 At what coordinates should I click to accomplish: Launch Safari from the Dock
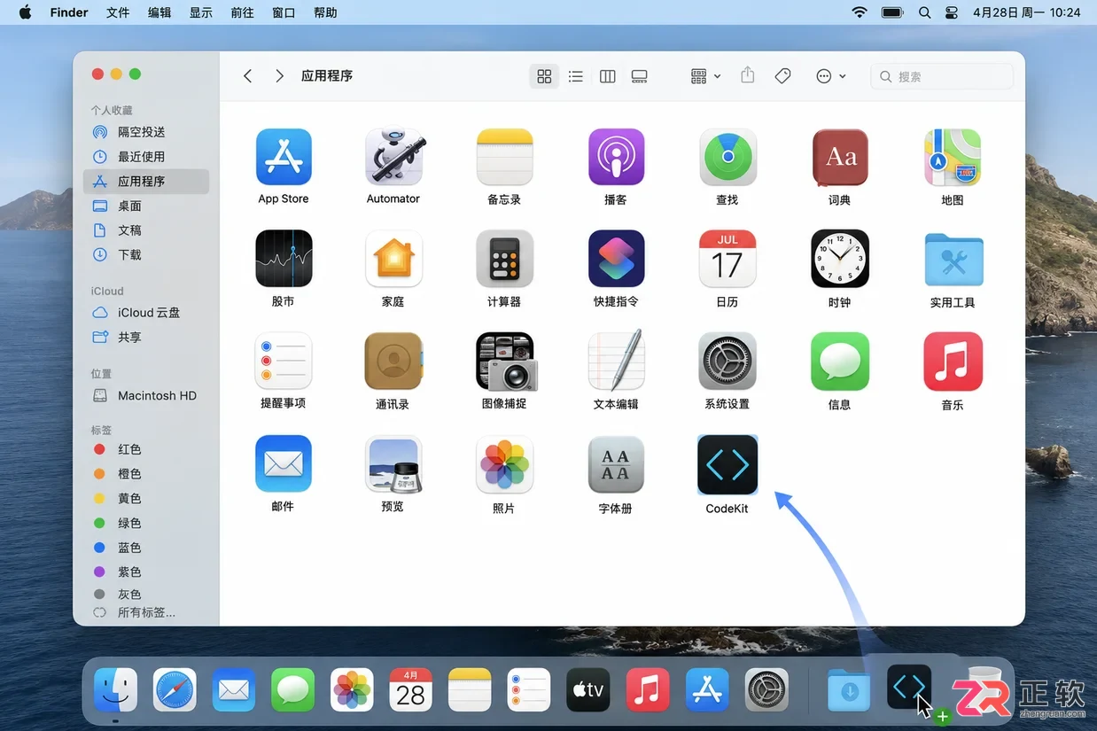pyautogui.click(x=175, y=690)
